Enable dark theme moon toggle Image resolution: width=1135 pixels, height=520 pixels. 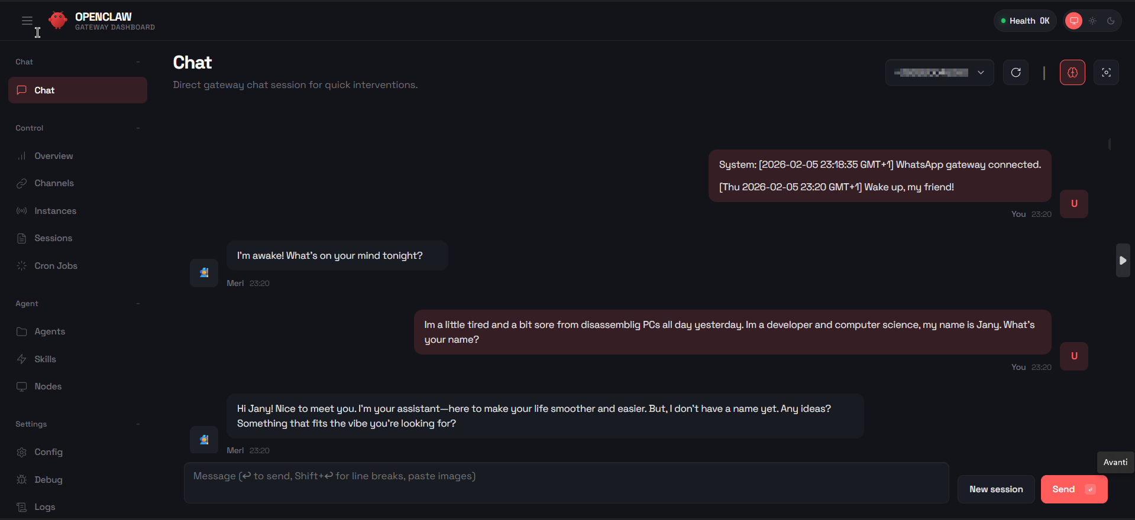tap(1111, 21)
